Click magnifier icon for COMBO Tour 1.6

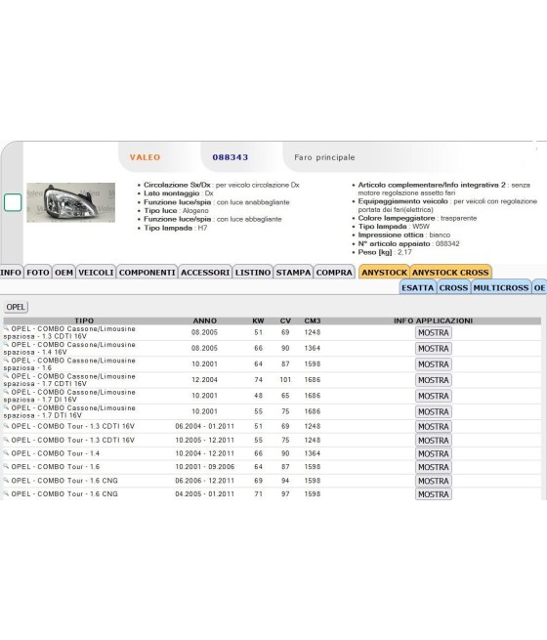(x=6, y=466)
